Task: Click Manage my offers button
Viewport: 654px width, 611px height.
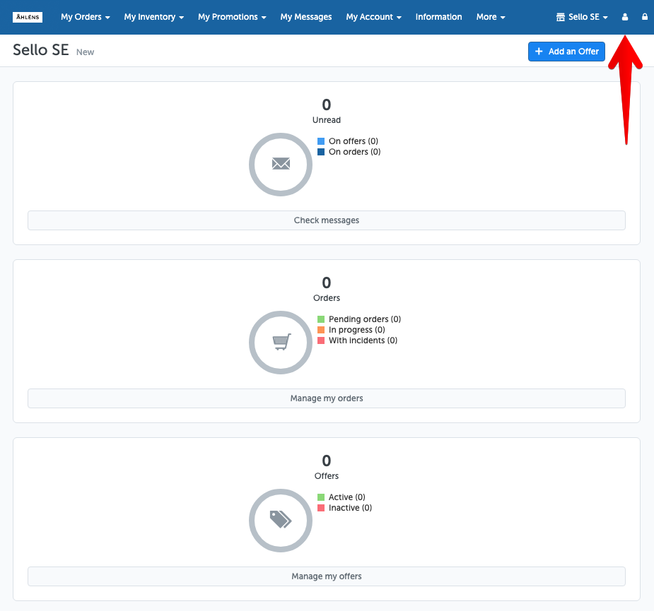Action: tap(327, 576)
